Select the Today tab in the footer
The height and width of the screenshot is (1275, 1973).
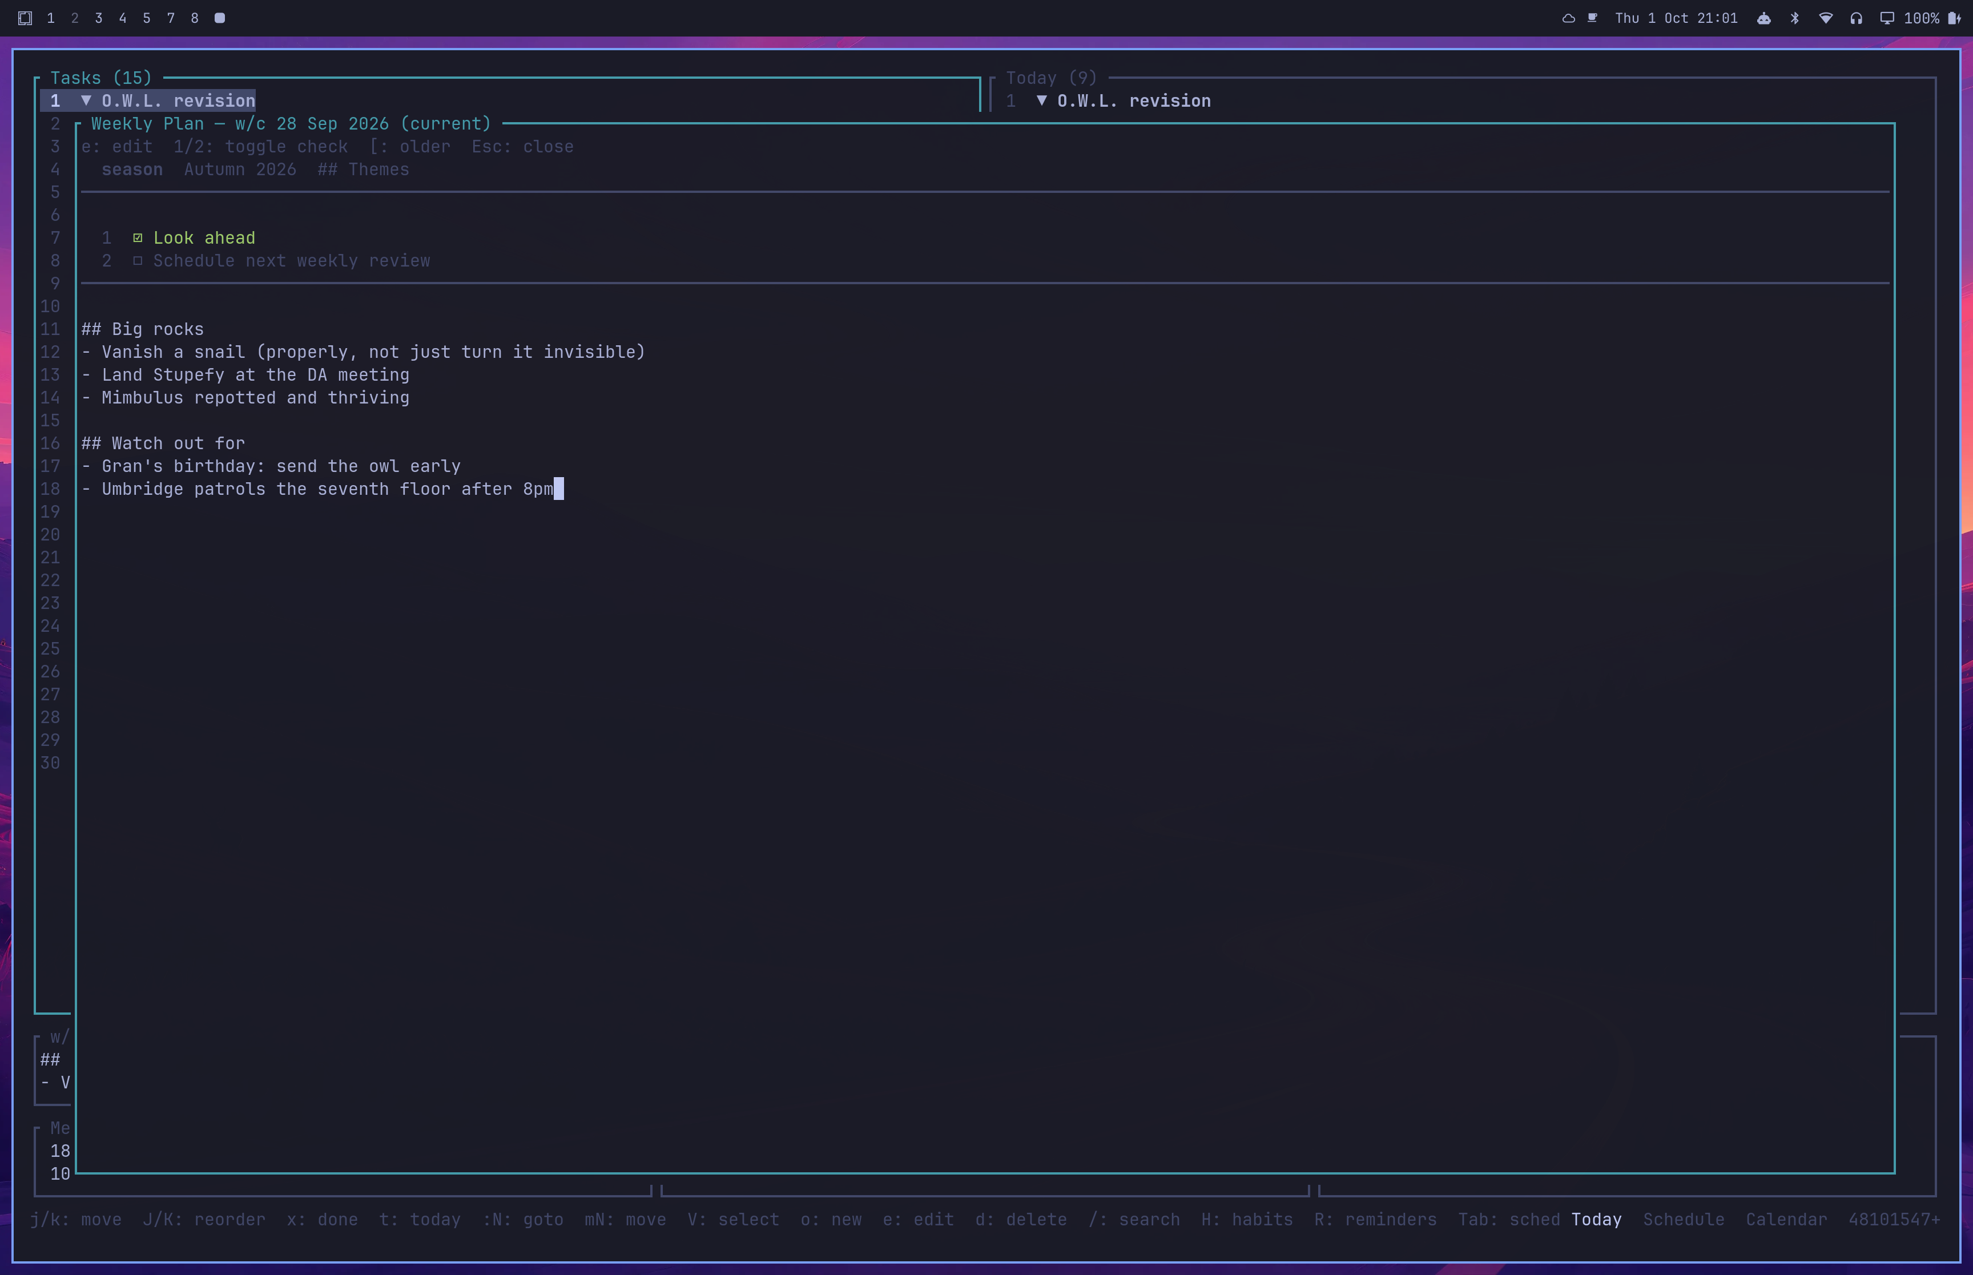coord(1596,1220)
